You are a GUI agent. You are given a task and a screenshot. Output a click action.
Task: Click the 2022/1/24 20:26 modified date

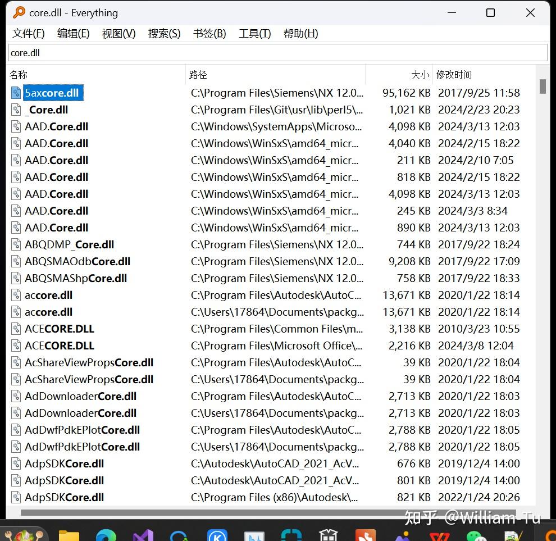click(478, 497)
